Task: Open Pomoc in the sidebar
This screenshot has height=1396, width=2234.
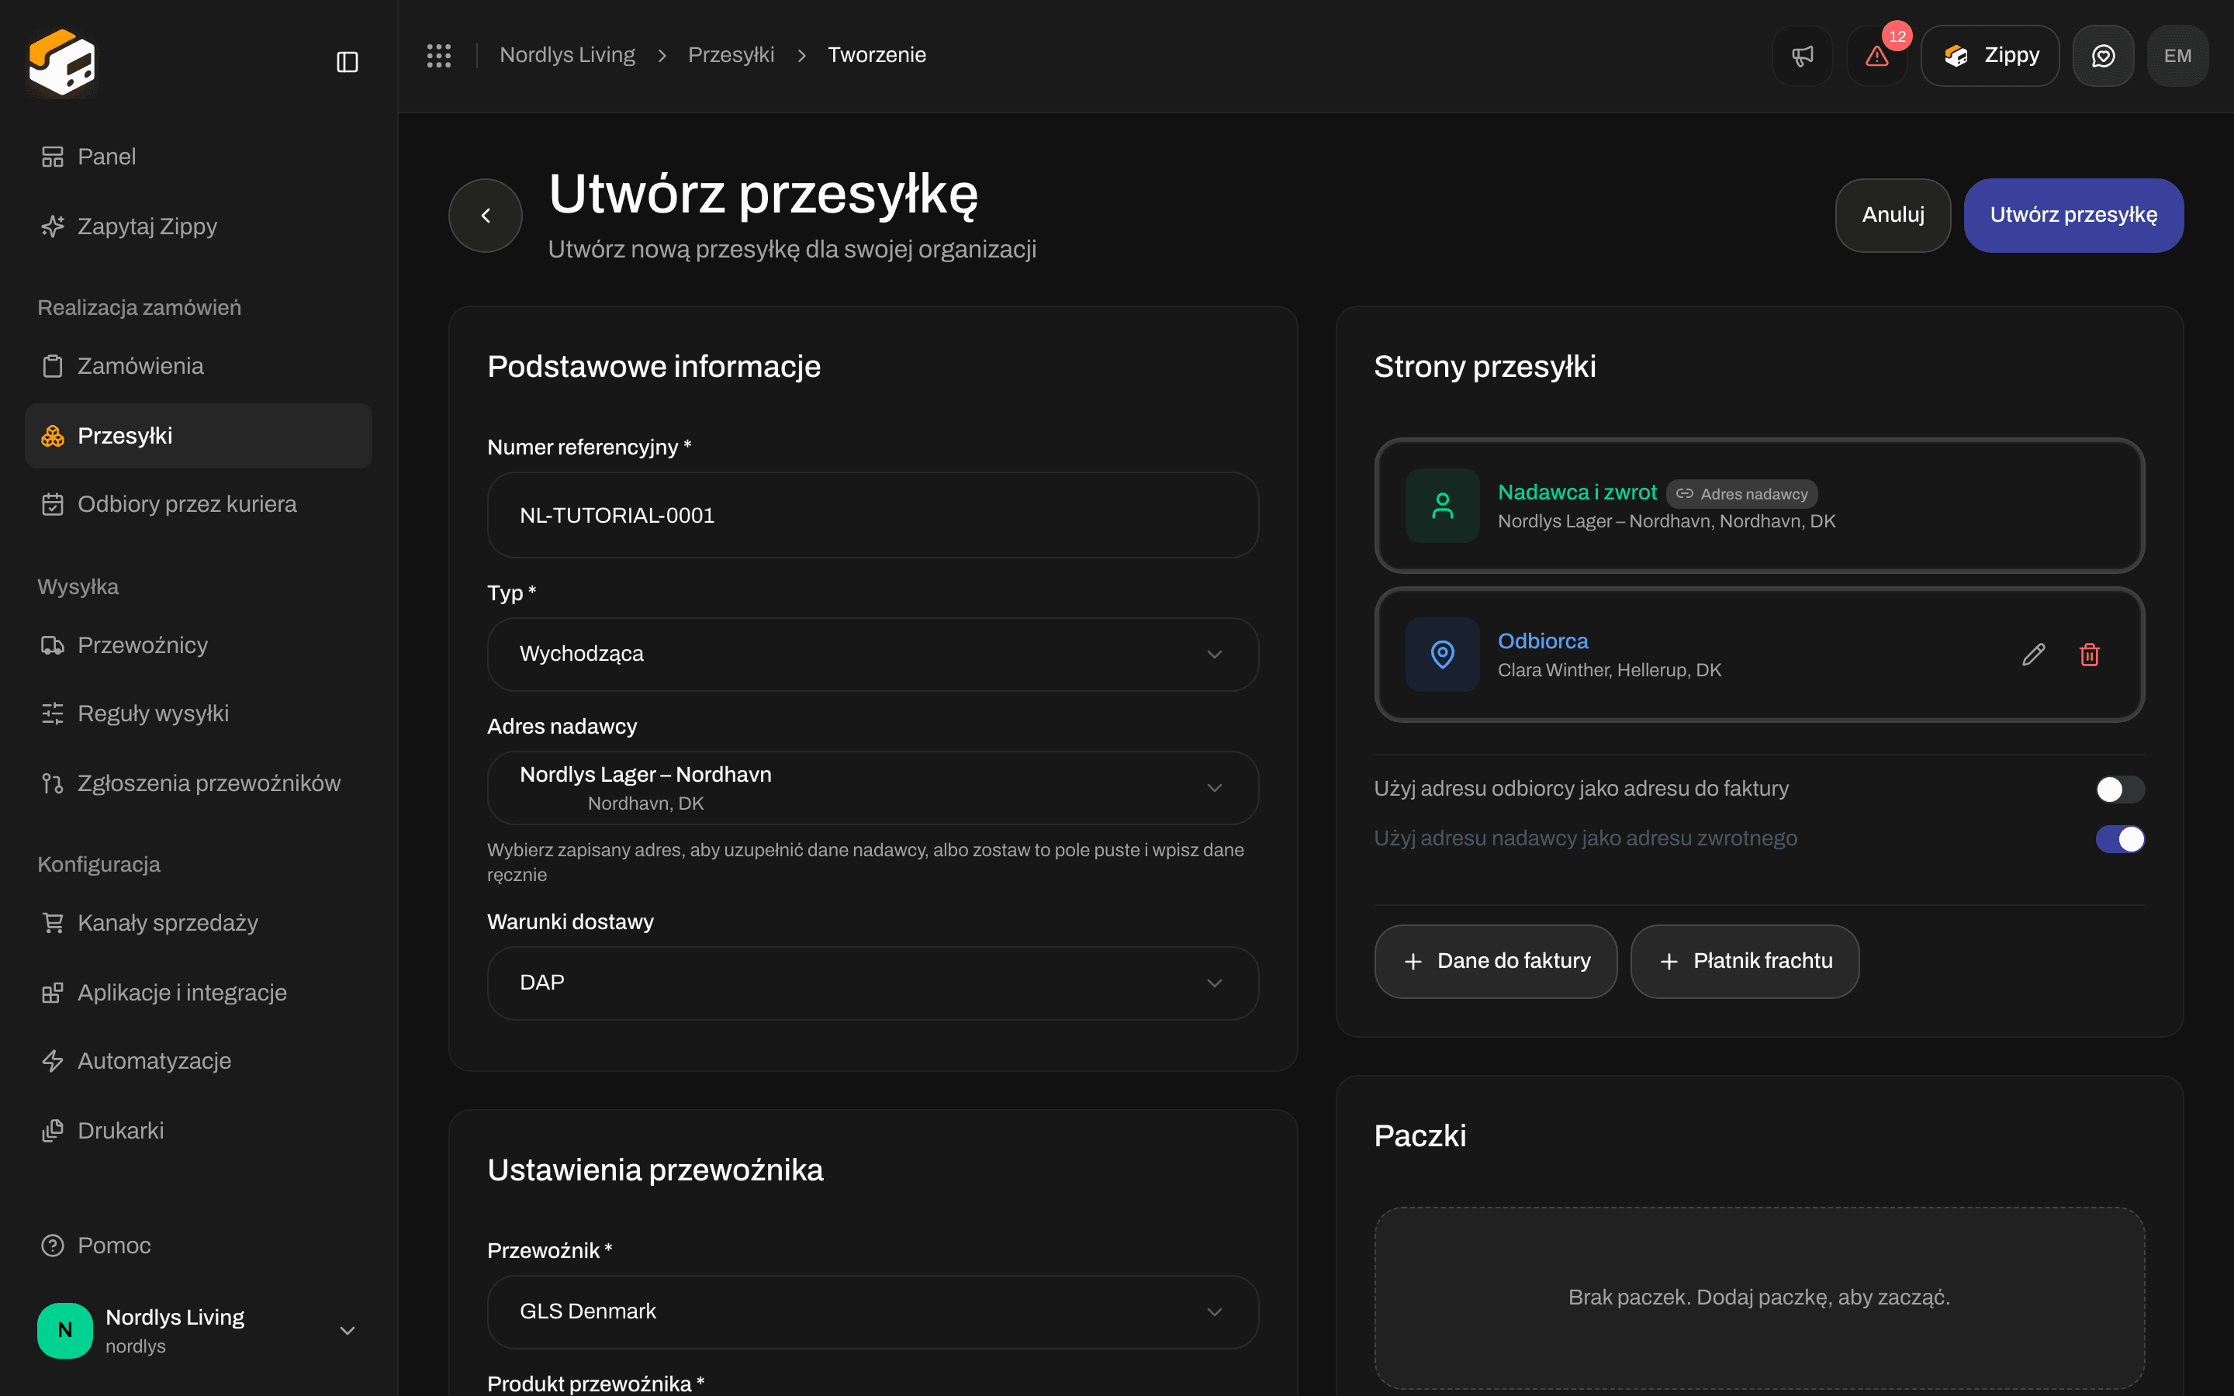Action: (x=199, y=1246)
